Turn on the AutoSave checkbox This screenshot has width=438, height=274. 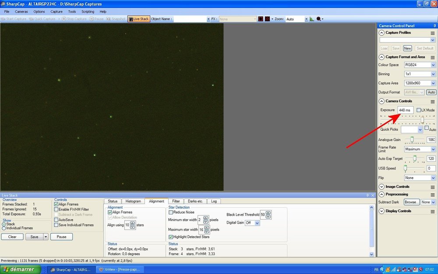coord(56,220)
